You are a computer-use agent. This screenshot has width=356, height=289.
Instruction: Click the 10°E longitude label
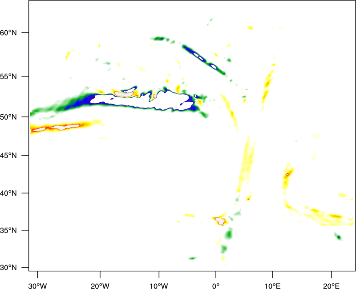pyautogui.click(x=272, y=286)
